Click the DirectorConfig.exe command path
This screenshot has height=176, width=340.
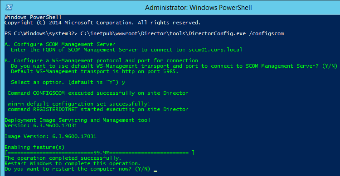click(x=163, y=33)
